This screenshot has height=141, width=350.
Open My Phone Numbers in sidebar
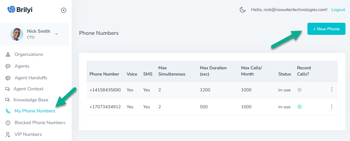(x=35, y=111)
